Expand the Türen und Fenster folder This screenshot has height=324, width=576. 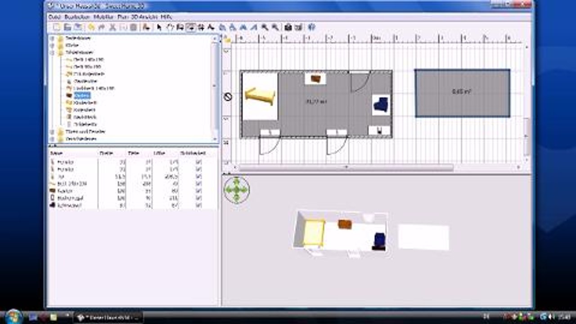click(52, 131)
